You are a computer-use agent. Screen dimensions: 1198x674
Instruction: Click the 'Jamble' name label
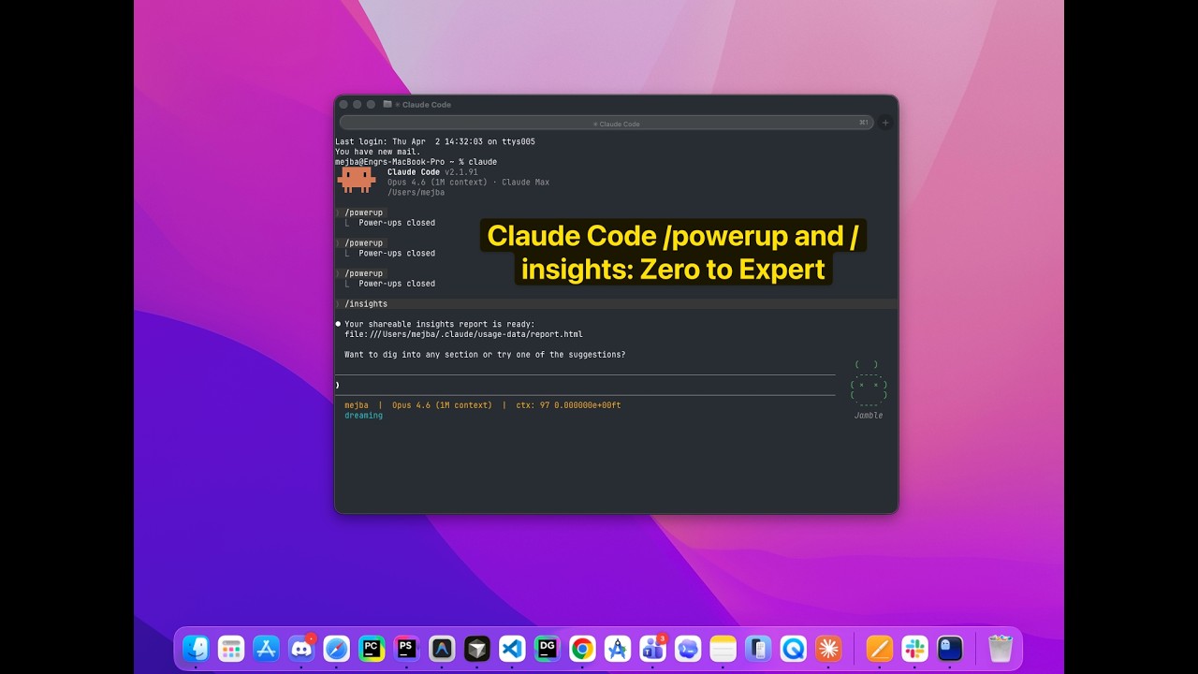(869, 416)
